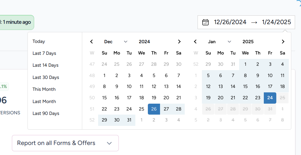
Task: Select December 26 start date
Action: point(154,109)
